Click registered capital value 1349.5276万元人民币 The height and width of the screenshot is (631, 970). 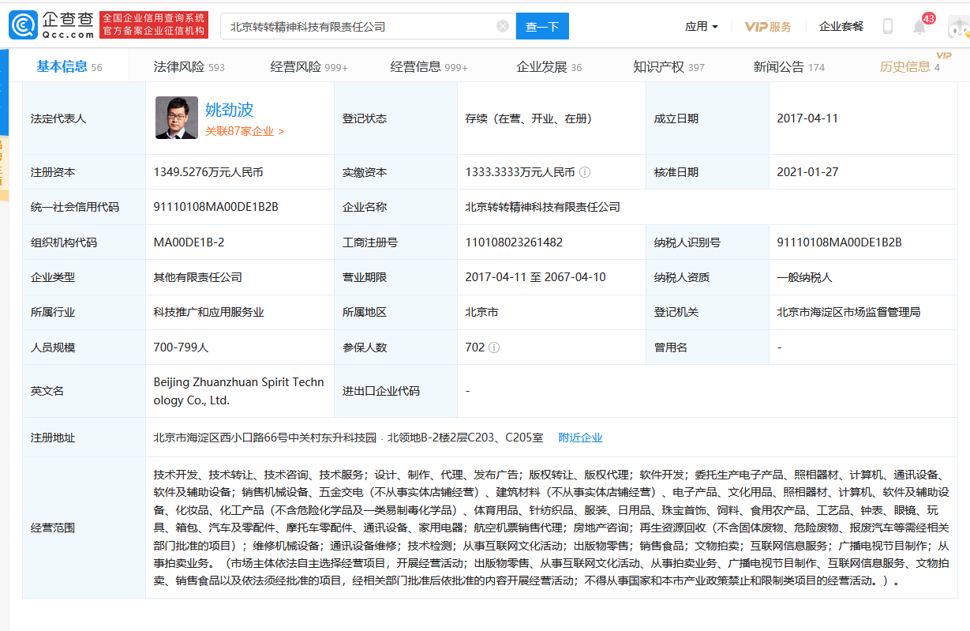[x=208, y=172]
